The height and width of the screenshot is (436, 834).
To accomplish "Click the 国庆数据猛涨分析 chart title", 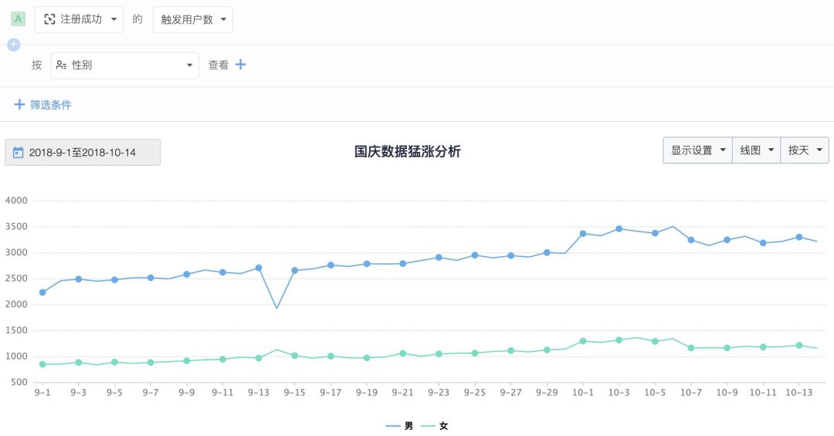I will (407, 151).
